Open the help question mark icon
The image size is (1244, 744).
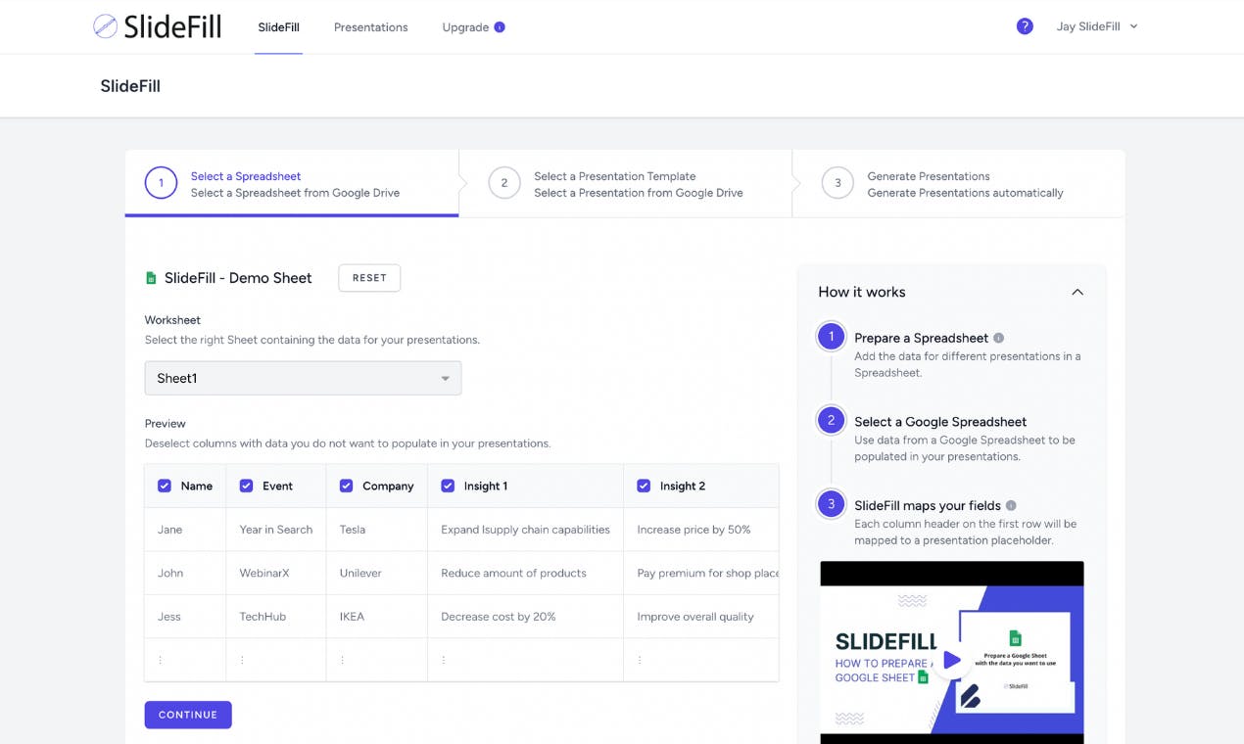(x=1025, y=26)
